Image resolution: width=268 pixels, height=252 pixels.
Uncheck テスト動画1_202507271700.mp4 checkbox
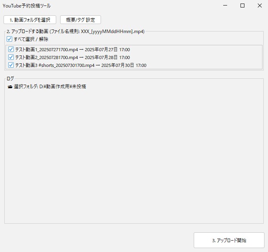11,50
